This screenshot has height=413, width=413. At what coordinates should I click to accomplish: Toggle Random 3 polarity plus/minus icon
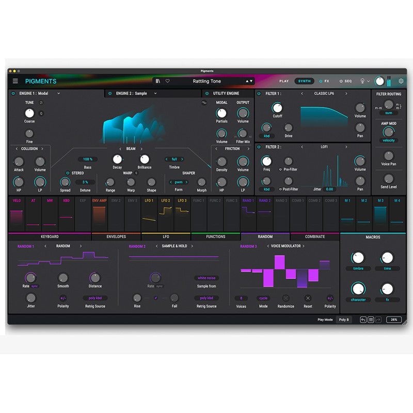click(x=330, y=298)
